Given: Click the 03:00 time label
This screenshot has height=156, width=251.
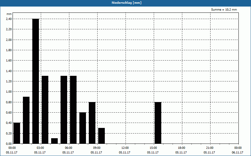Looking at the screenshot, I should pos(41,148).
